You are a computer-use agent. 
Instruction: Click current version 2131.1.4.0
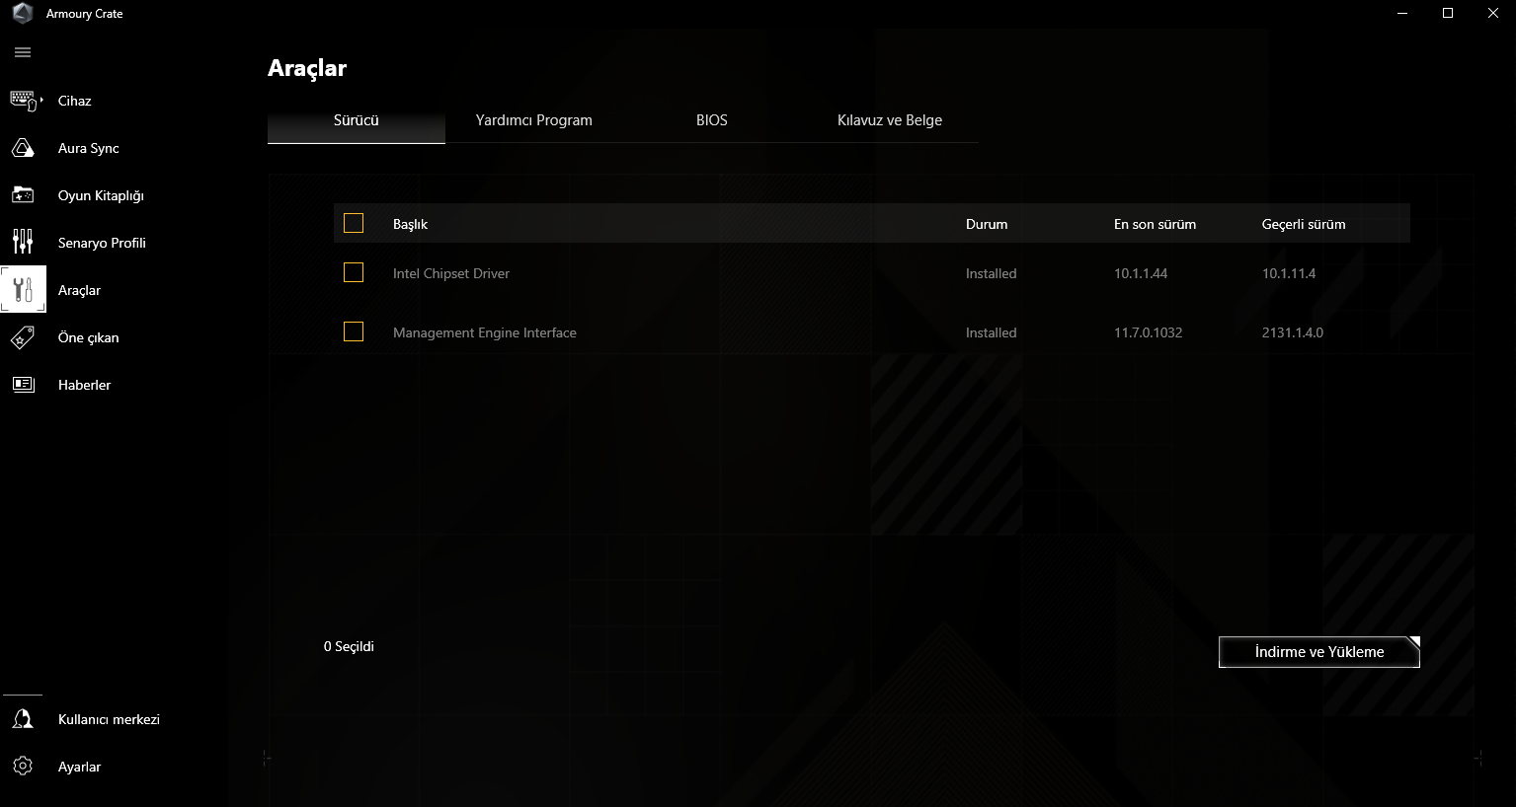[x=1293, y=332]
